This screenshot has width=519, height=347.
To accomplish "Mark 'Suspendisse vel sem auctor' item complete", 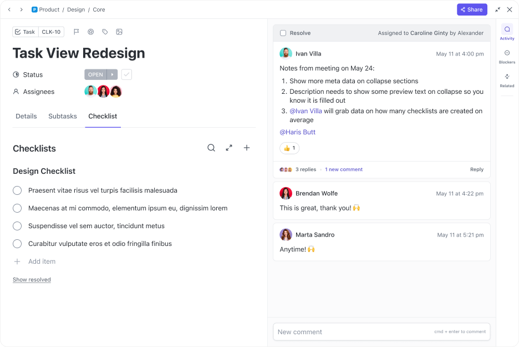I will [x=17, y=226].
